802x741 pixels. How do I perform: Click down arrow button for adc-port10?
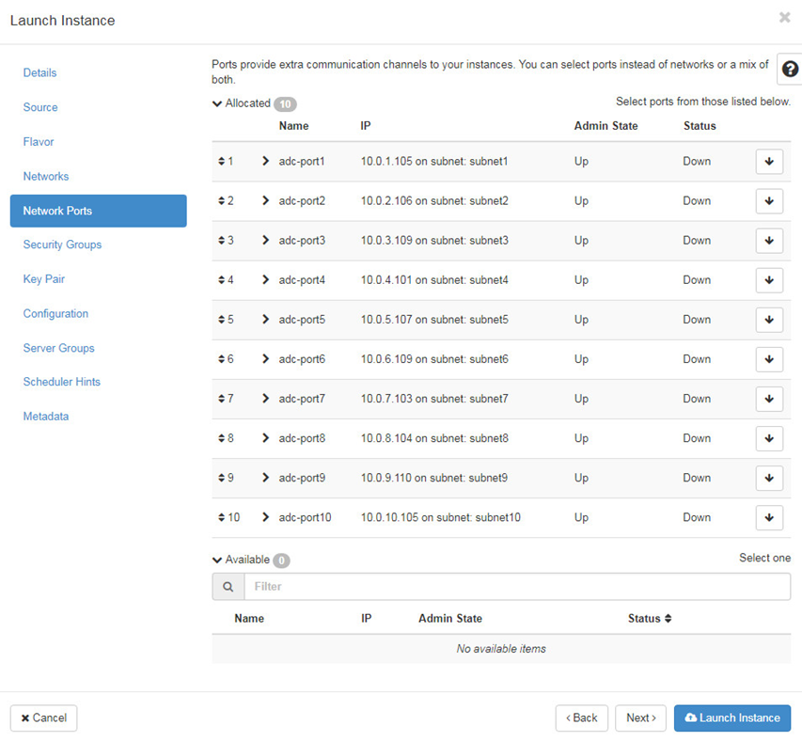(x=769, y=517)
